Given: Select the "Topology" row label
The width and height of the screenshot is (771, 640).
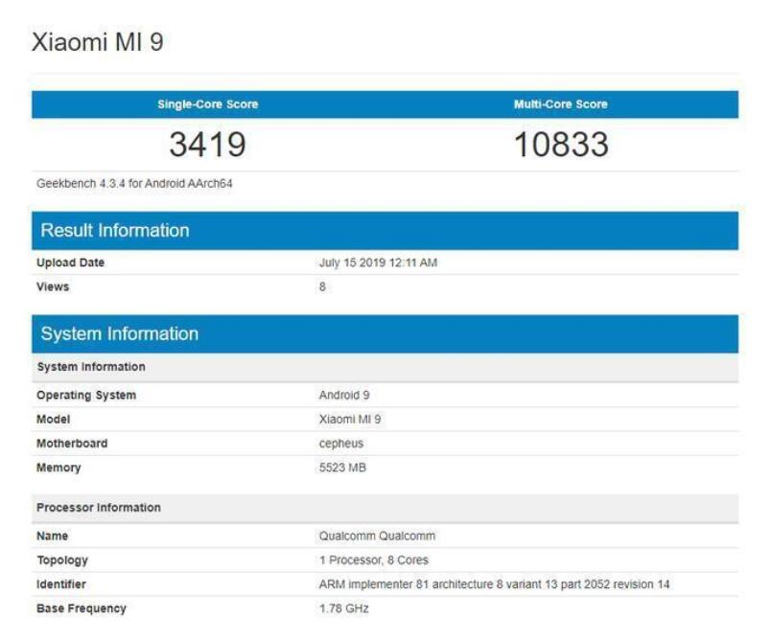Looking at the screenshot, I should click(62, 560).
